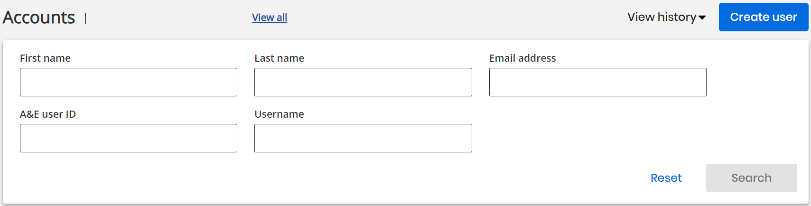Focus the First name input field
Screen dimensions: 811x206
point(129,82)
